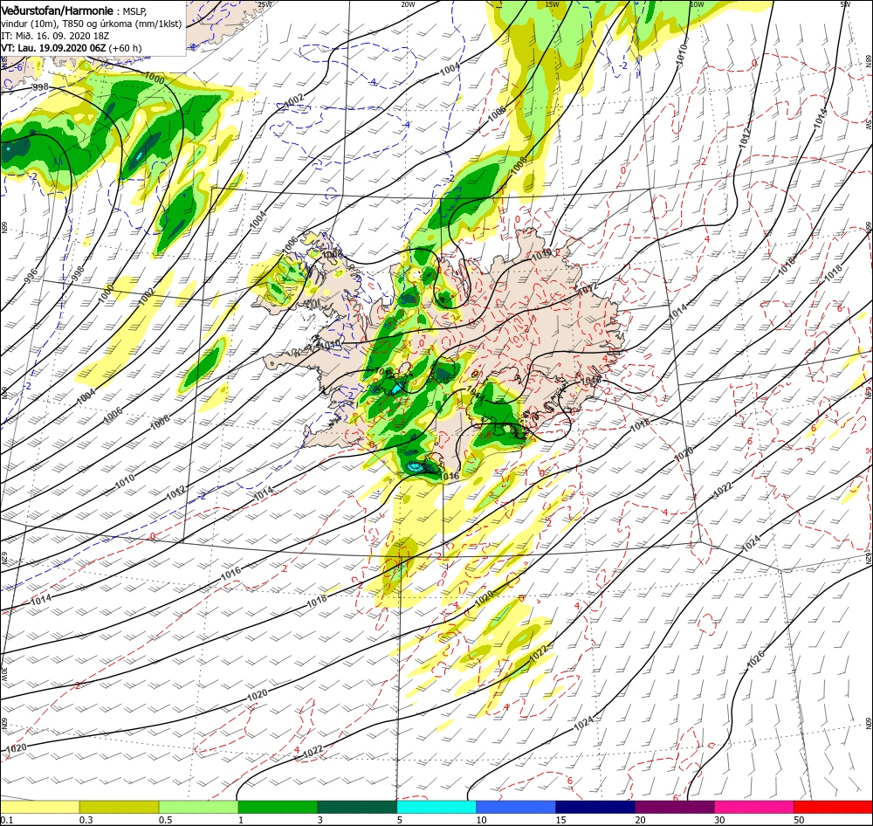Click the light green 0.5–1 legend swatch
This screenshot has height=826, width=873.
198,807
